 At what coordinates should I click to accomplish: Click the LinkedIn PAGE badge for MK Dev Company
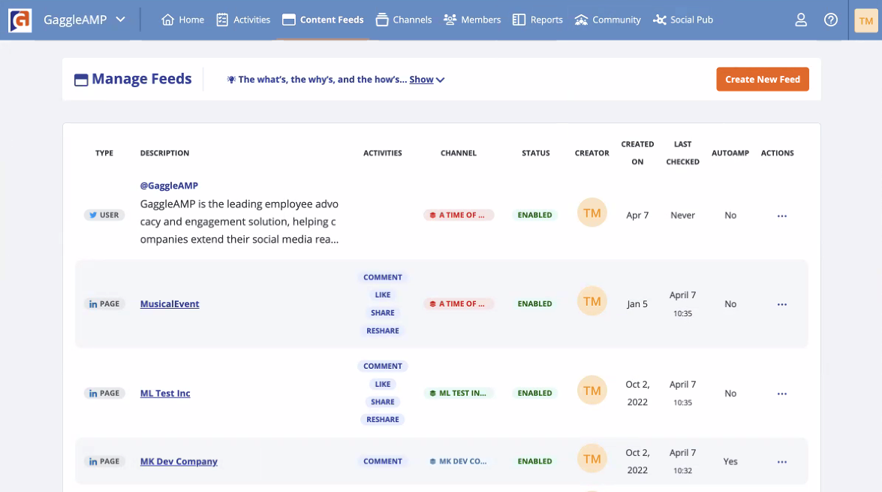tap(104, 462)
